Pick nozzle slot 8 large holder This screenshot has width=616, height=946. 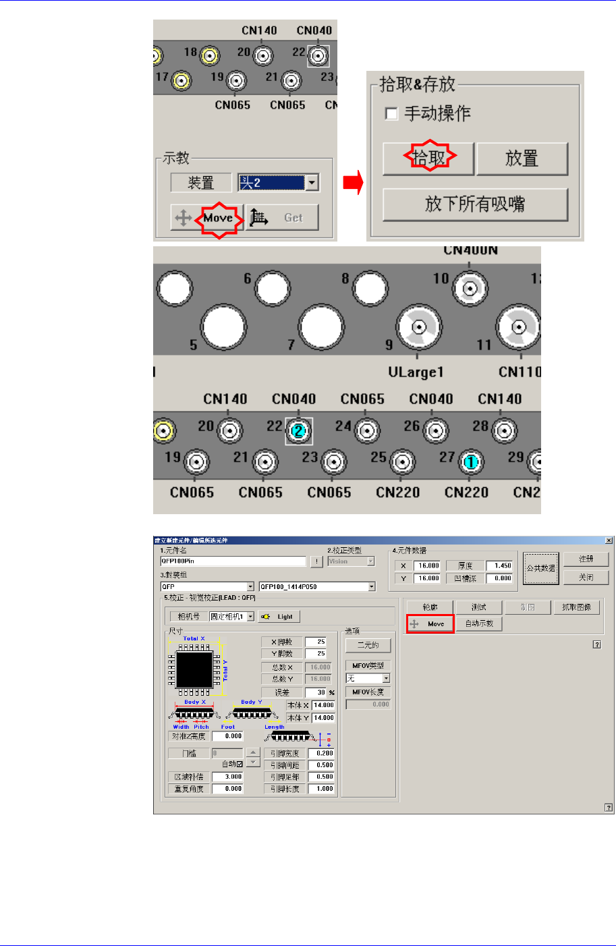[370, 289]
